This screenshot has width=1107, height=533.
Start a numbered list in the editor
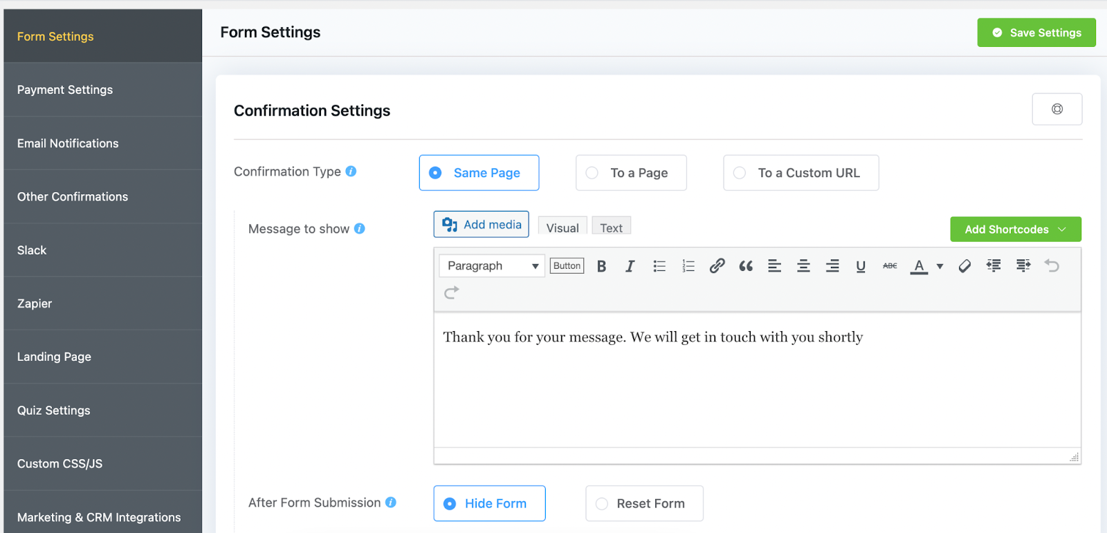pyautogui.click(x=688, y=266)
